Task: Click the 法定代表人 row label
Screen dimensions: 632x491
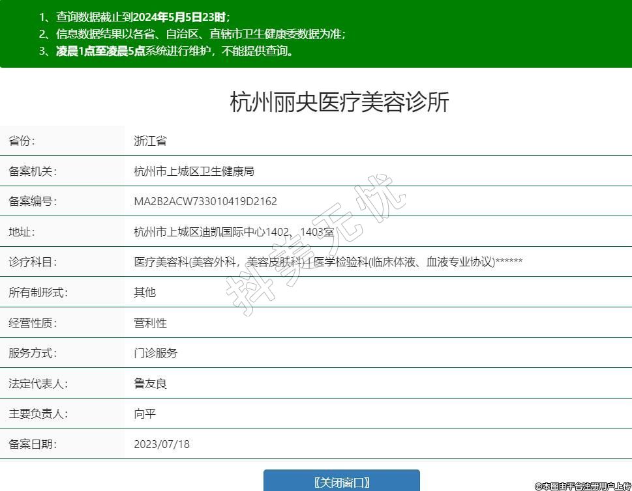Action: pyautogui.click(x=38, y=384)
